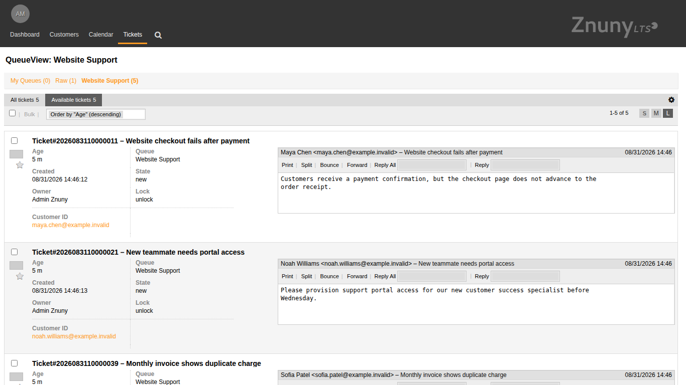The image size is (686, 385).
Task: Check the New teammate portal access ticket checkbox
Action: tap(15, 252)
